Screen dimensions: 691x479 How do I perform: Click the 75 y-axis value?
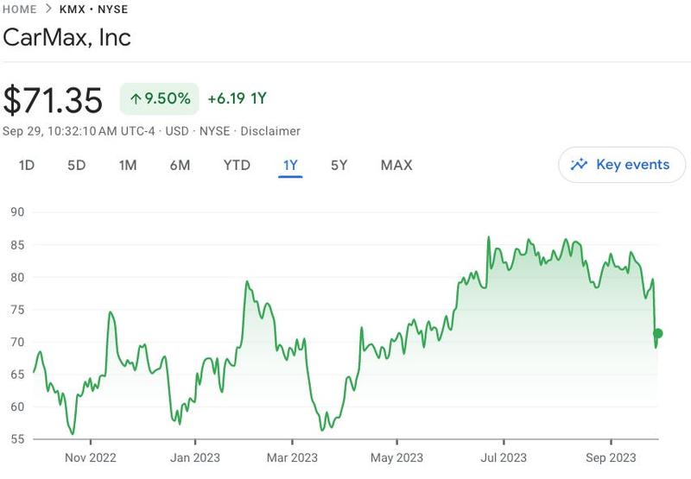point(17,310)
